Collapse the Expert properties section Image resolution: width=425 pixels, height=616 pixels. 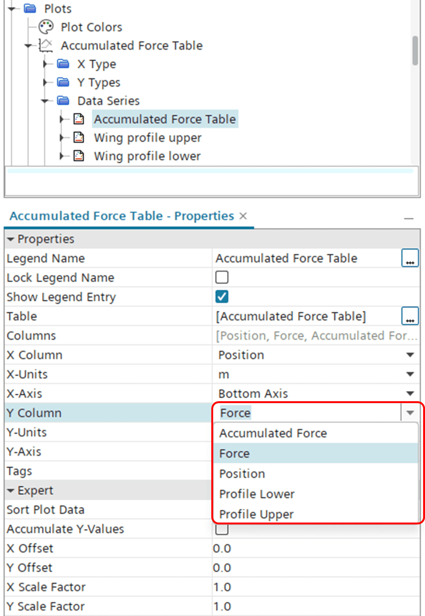(11, 491)
